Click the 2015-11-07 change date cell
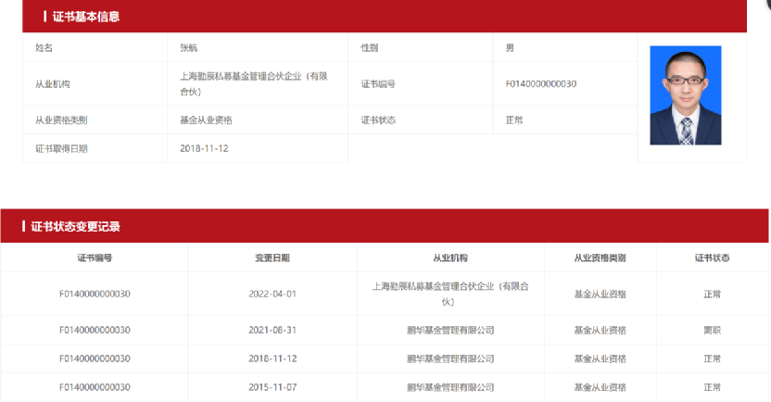This screenshot has height=402, width=771. click(272, 386)
